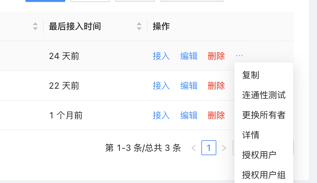Click the blue button at the top left
The image size is (317, 183).
click(45, 1)
